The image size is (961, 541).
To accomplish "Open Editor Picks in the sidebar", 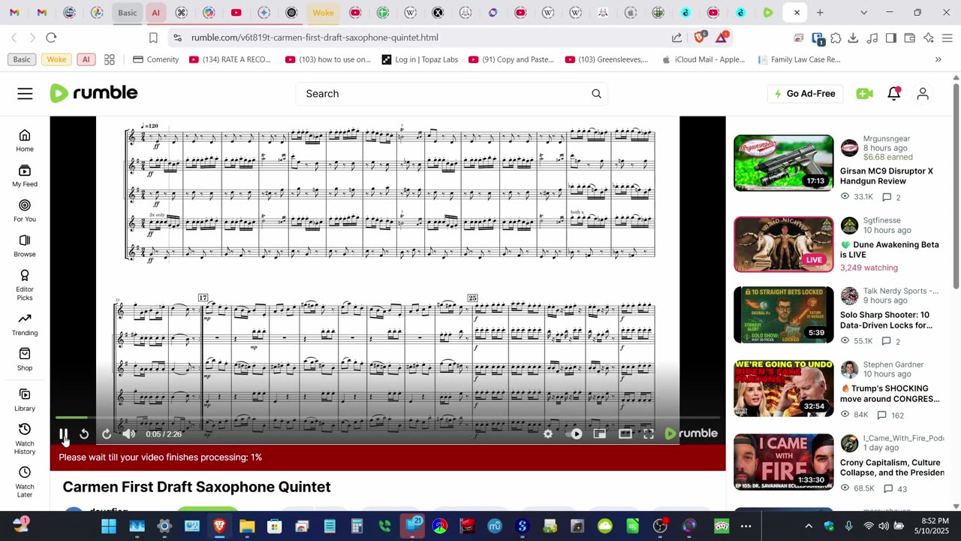I will pos(25,286).
